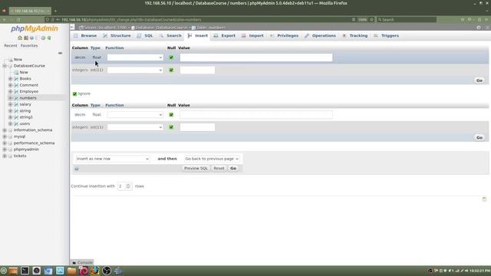Go to the phpMyAdmin home icon

click(20, 38)
